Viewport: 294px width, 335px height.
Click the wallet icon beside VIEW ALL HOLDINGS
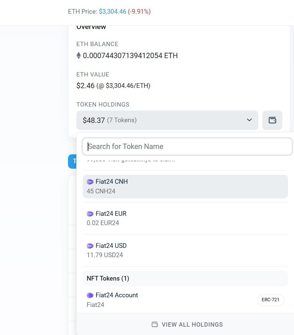155,324
